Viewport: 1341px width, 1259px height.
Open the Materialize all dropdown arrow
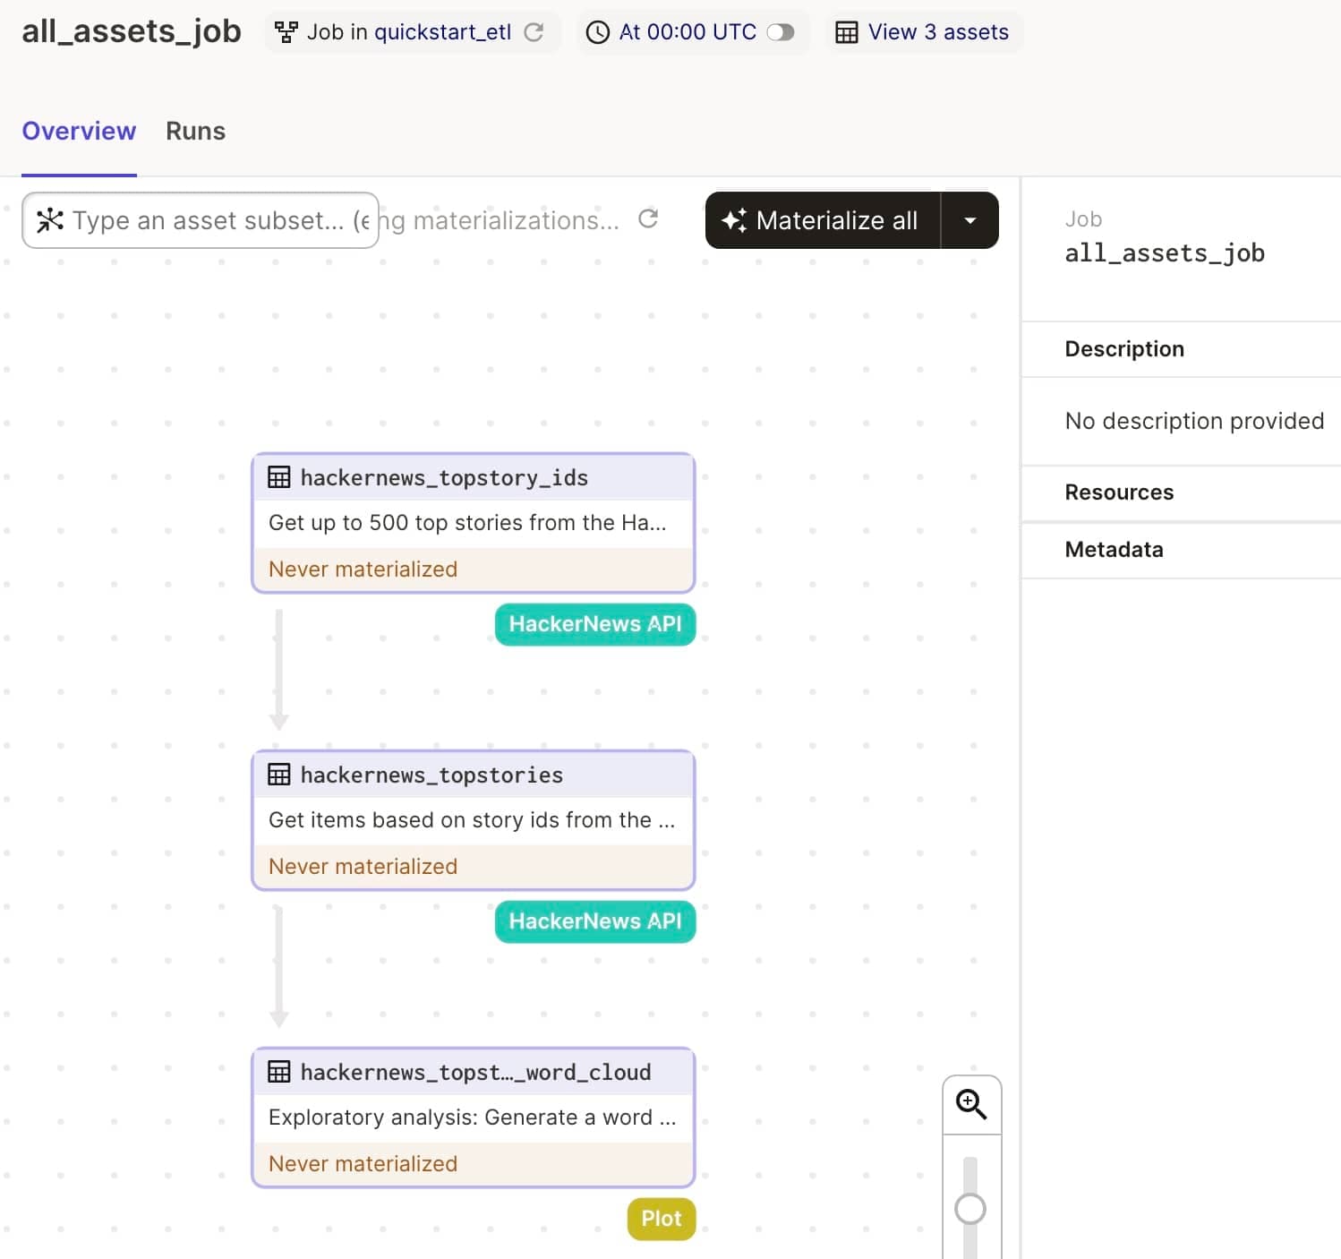point(969,220)
